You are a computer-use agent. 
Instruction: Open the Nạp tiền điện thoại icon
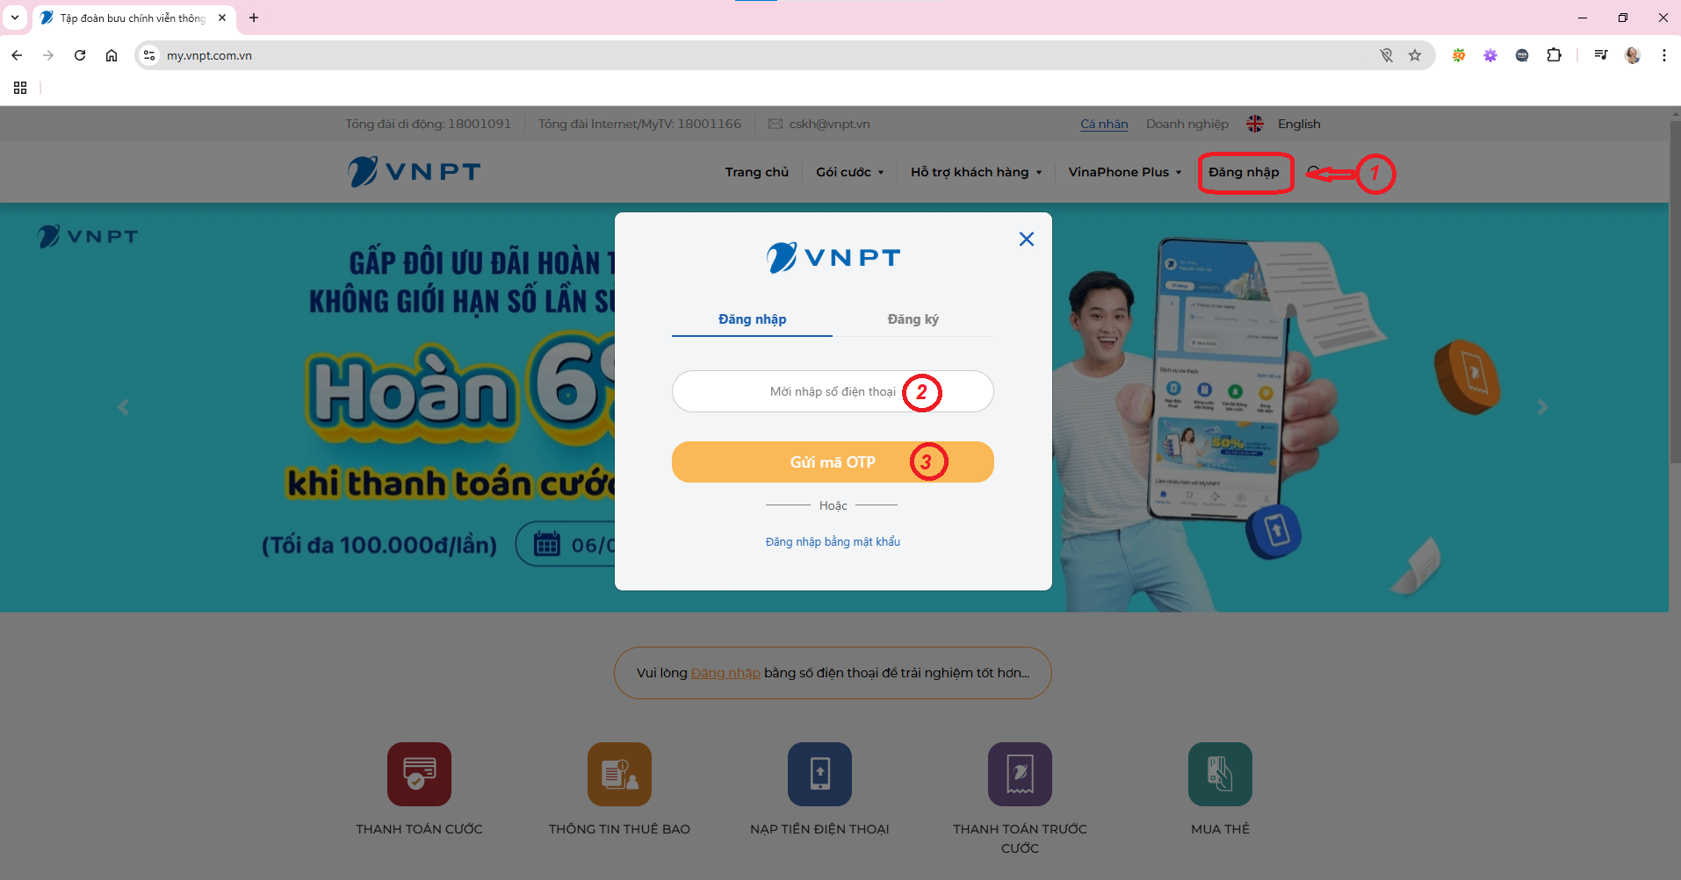coord(819,774)
